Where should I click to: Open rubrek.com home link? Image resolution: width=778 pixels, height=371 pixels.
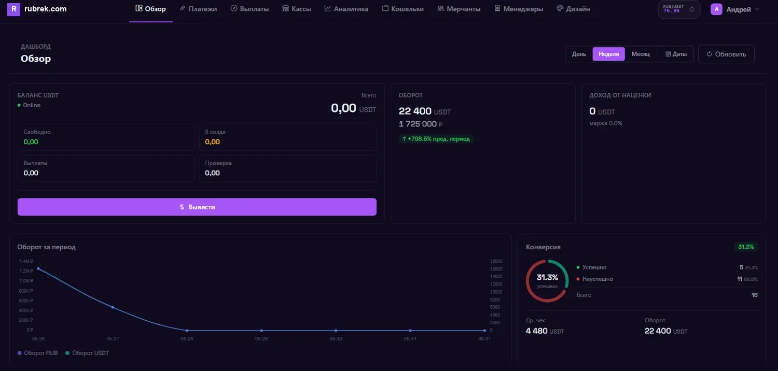pyautogui.click(x=45, y=9)
